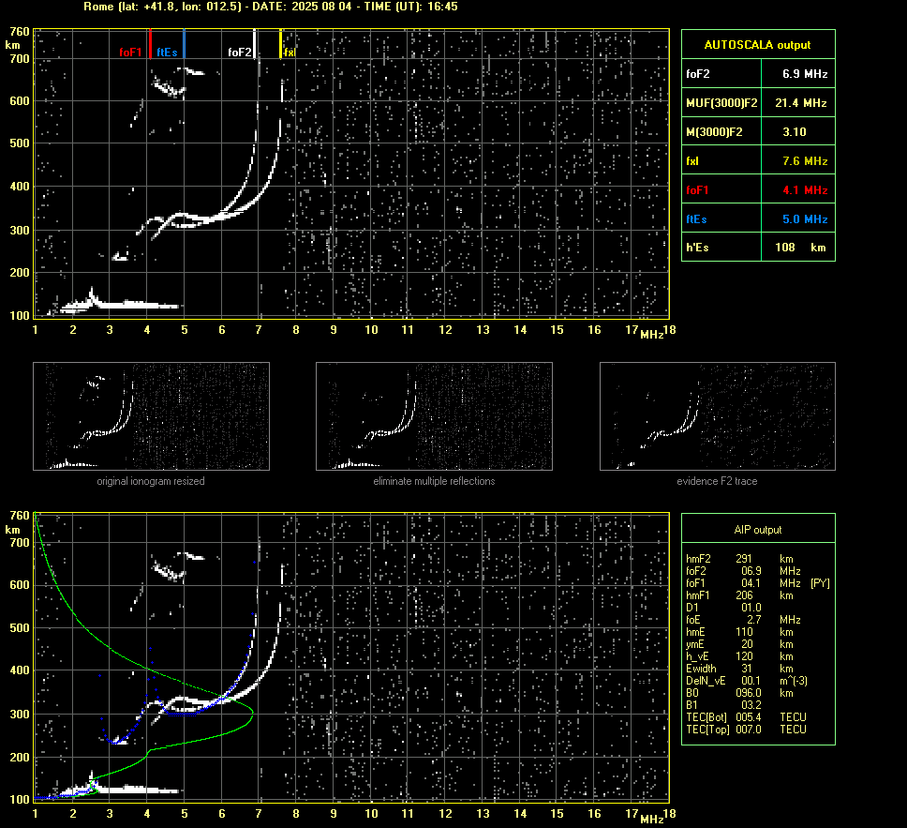Open the eliminate multiple reflections thumbnail

pos(434,416)
